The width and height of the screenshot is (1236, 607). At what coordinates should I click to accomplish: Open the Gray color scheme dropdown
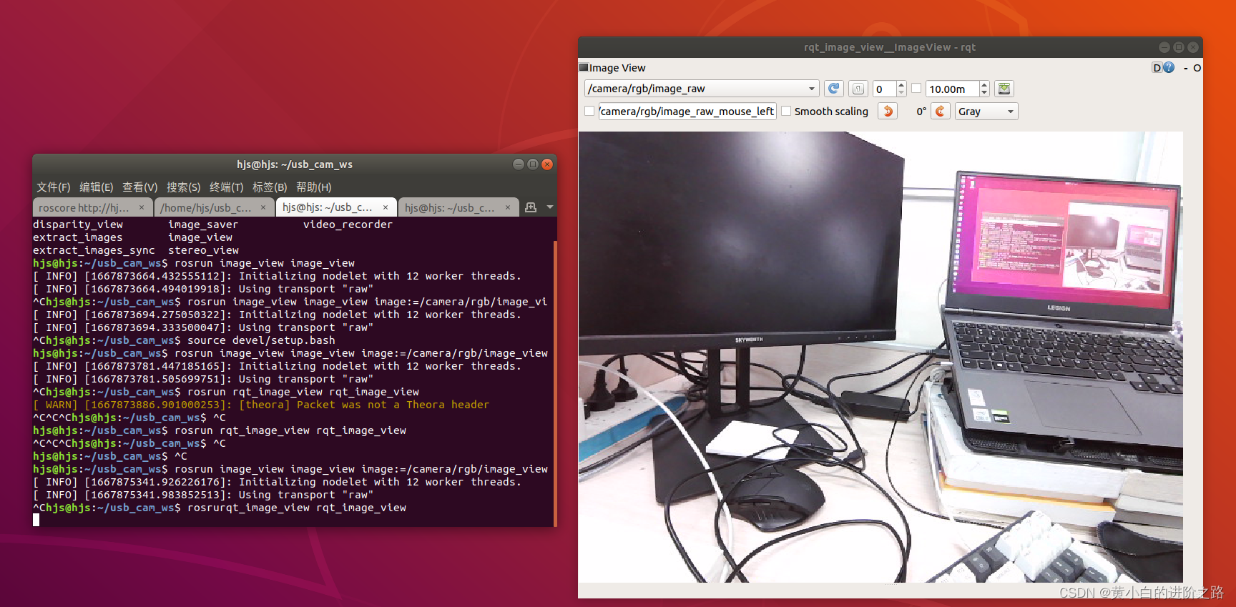[x=986, y=111]
